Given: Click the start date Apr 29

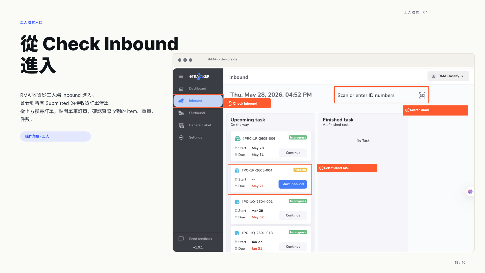Looking at the screenshot, I should [x=257, y=211].
